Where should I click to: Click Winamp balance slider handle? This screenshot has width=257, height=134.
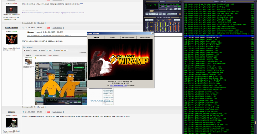[x=171, y=9]
